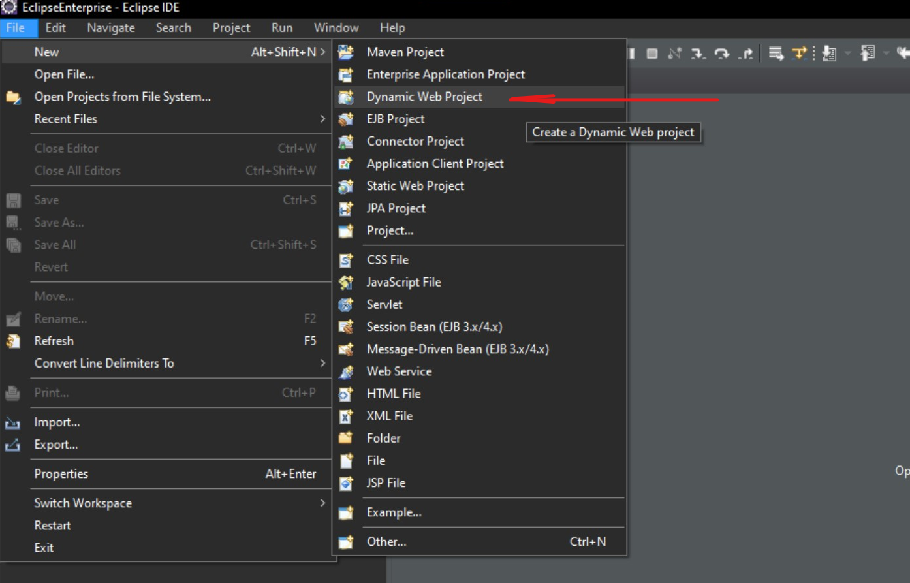This screenshot has height=583, width=910.
Task: Open the Window menu in menu bar
Action: click(x=336, y=27)
